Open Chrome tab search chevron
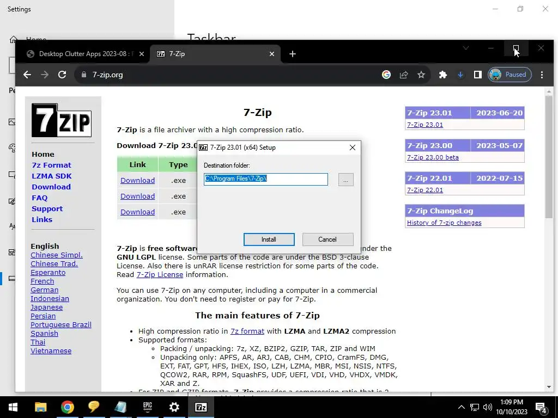Image resolution: width=558 pixels, height=418 pixels. click(x=465, y=48)
